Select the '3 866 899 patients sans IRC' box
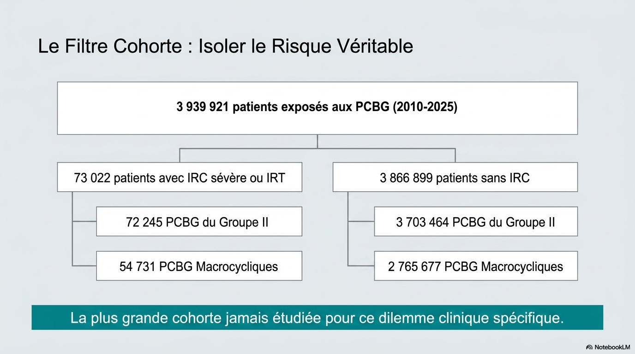635x354 pixels. point(455,177)
